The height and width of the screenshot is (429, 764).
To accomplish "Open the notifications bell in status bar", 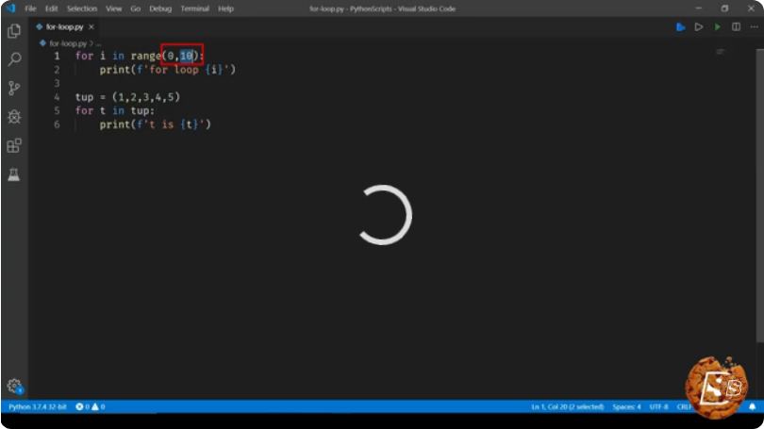I will tap(752, 406).
